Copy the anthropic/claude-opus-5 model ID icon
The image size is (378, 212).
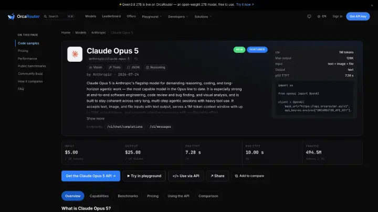(136, 59)
